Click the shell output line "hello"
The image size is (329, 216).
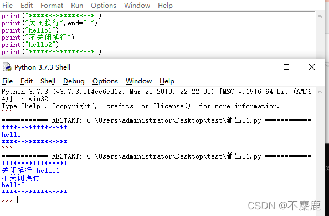(11, 135)
